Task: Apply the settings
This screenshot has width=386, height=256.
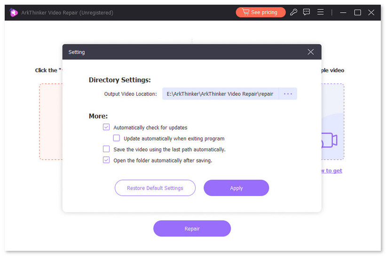Action: click(236, 188)
